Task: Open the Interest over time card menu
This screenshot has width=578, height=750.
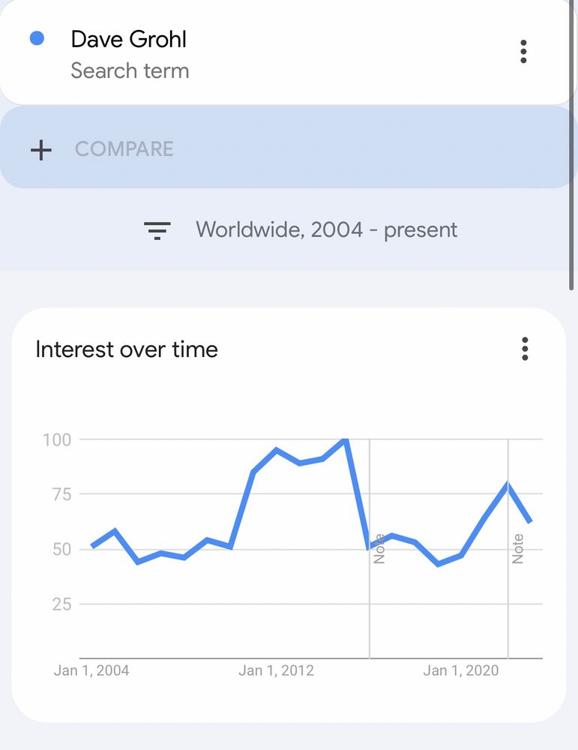Action: (x=525, y=349)
